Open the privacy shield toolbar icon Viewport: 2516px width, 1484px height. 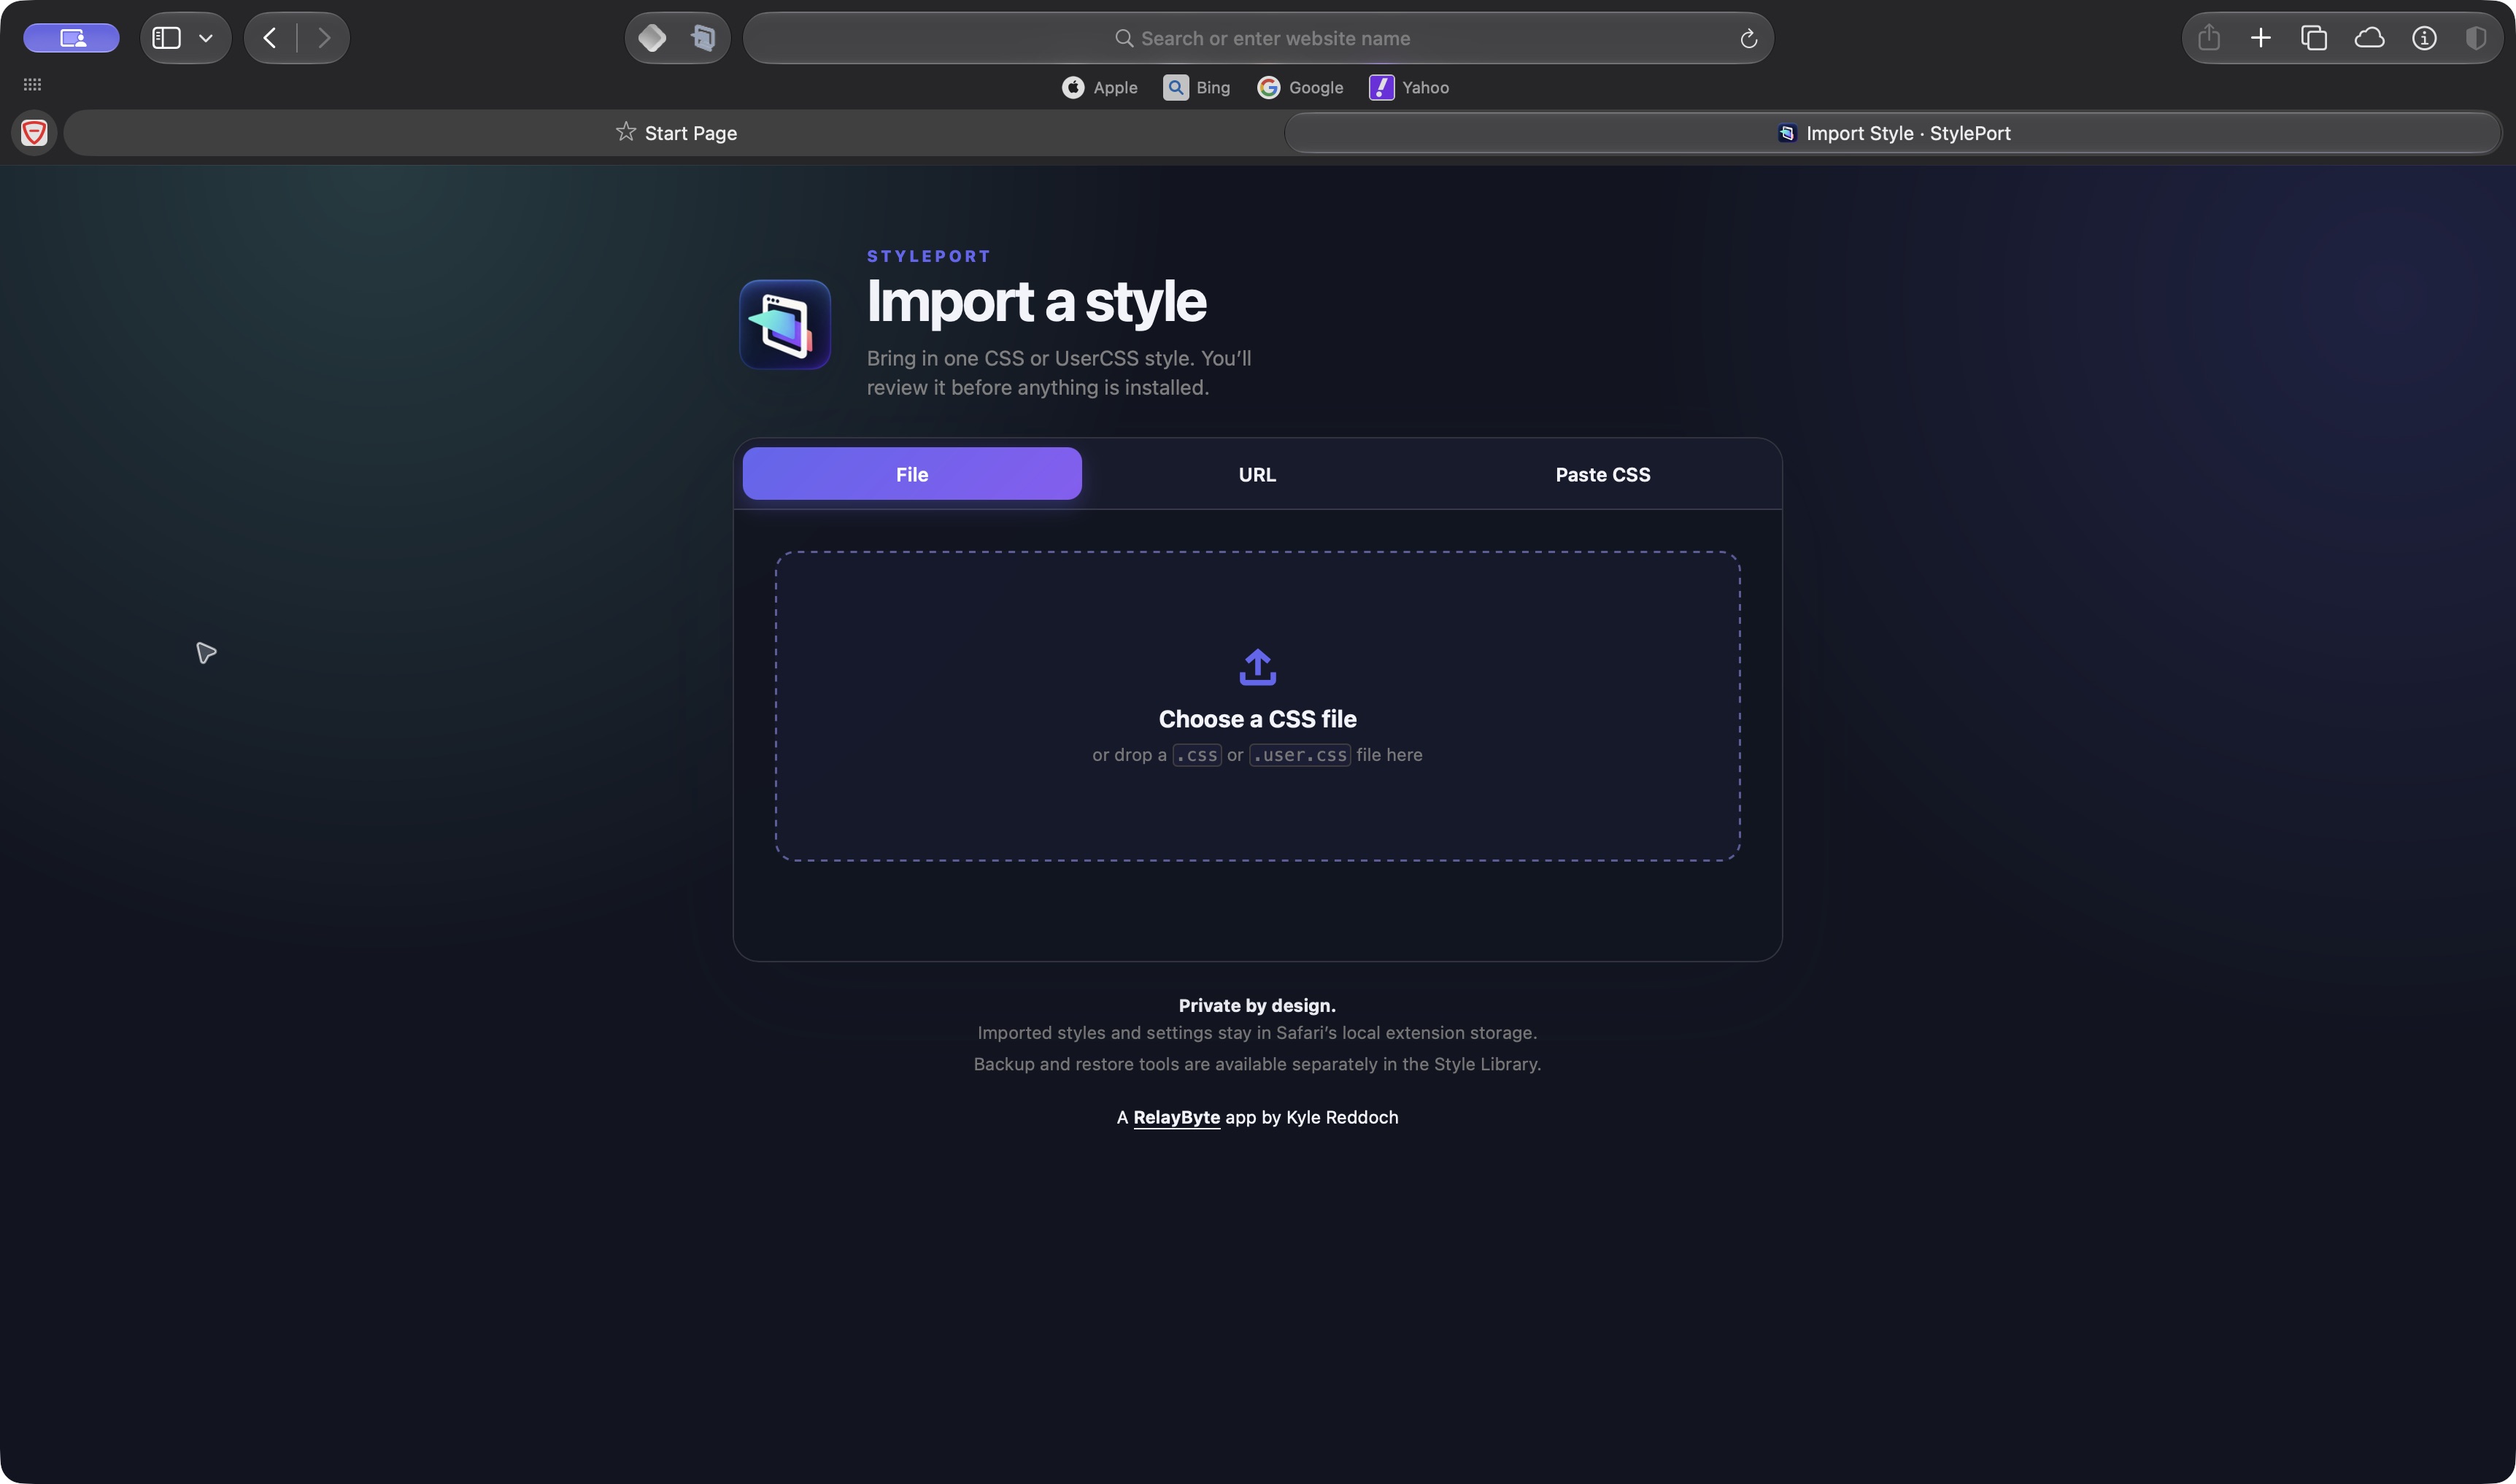tap(2476, 38)
